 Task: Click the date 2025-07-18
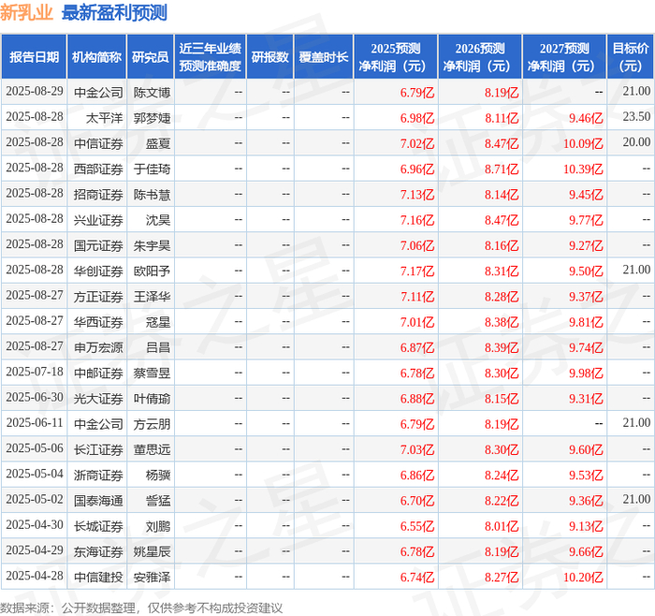pos(35,372)
